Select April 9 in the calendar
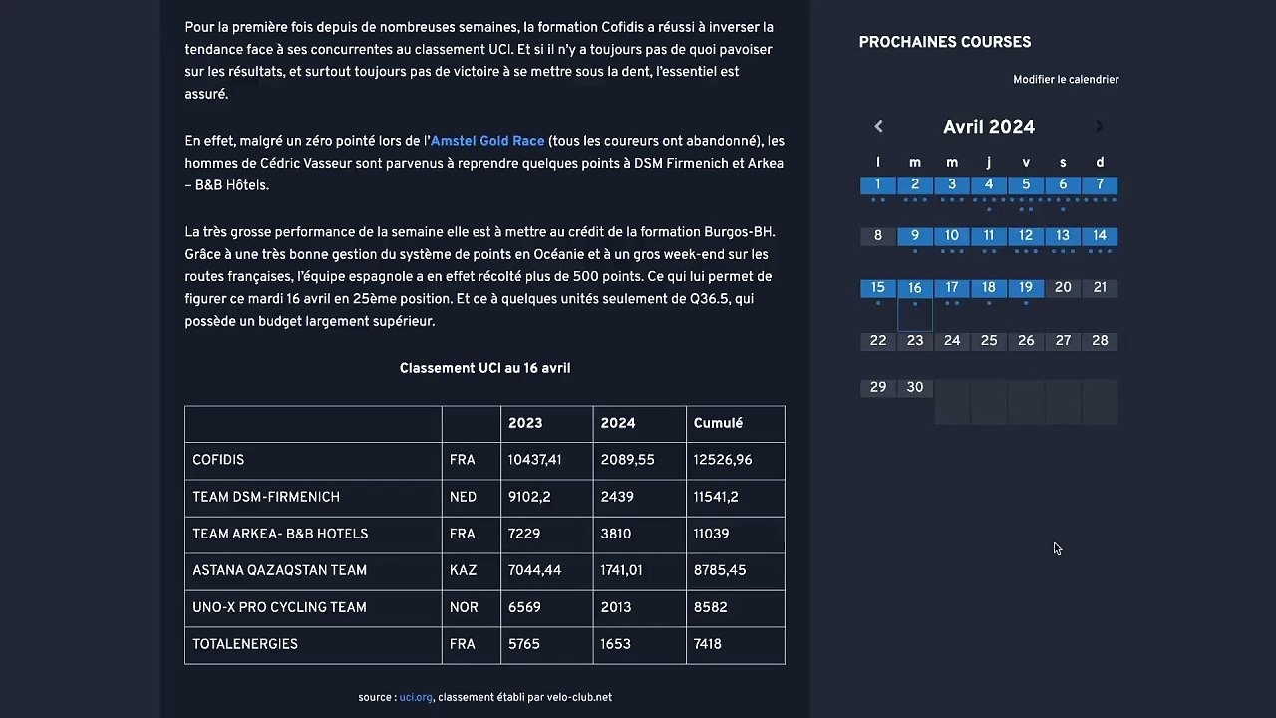The width and height of the screenshot is (1276, 718). pos(915,236)
